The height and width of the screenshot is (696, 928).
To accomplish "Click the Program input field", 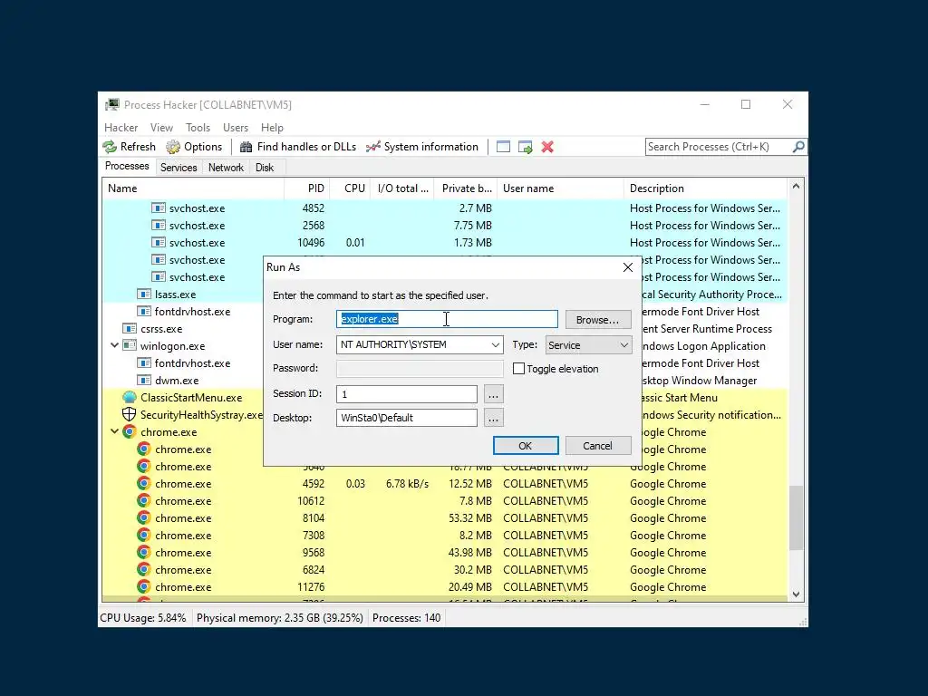I will point(447,319).
